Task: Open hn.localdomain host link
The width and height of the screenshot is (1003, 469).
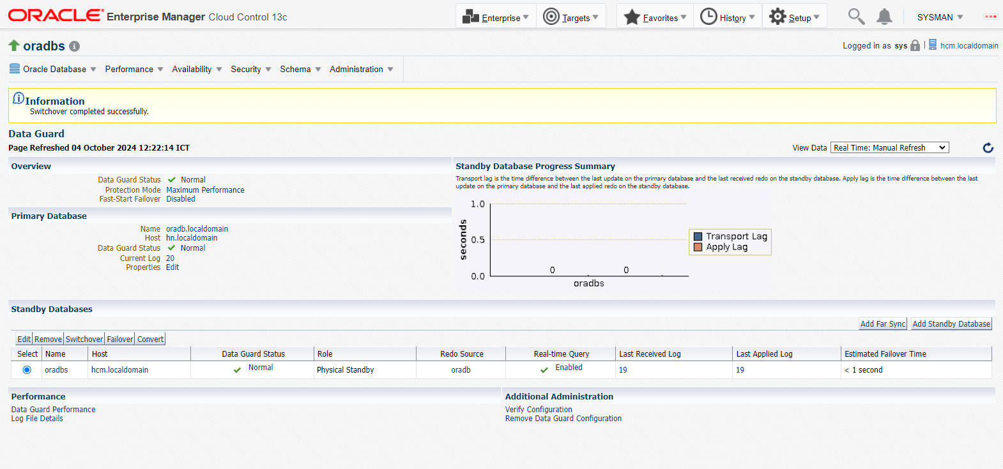Action: pos(192,238)
